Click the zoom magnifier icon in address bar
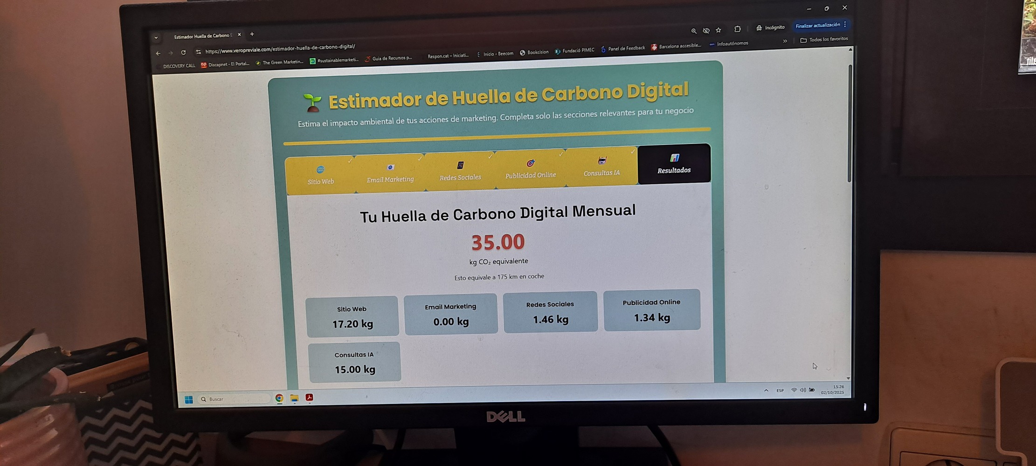Image resolution: width=1036 pixels, height=466 pixels. pyautogui.click(x=694, y=31)
